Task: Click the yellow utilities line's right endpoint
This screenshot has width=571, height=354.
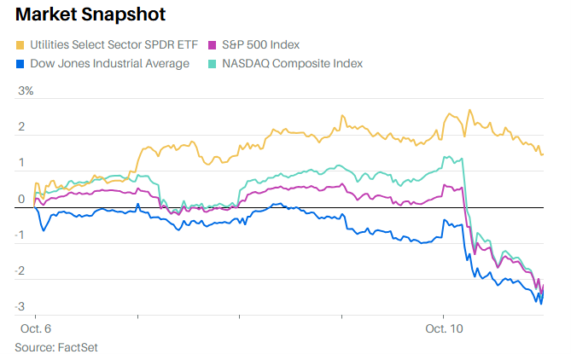Action: (x=543, y=154)
